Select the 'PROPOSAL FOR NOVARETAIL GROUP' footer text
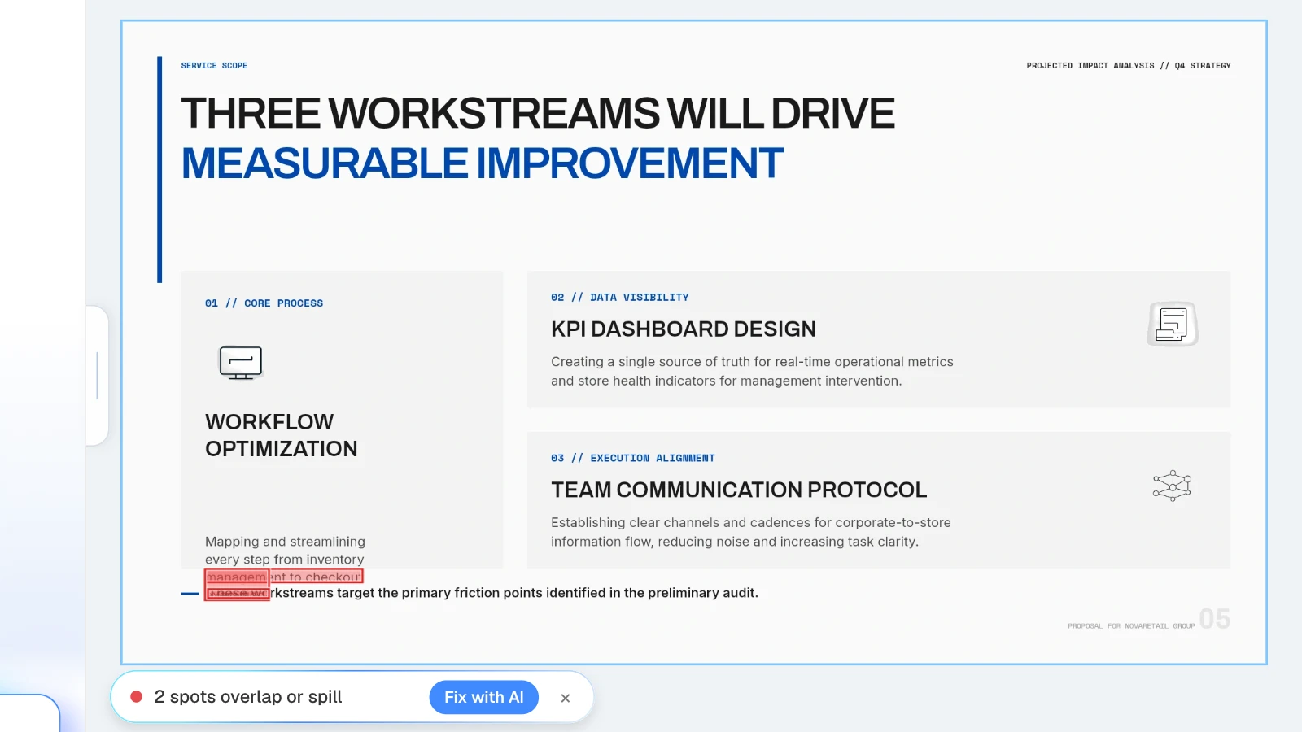Screen dimensions: 1302x732 coord(1131,626)
